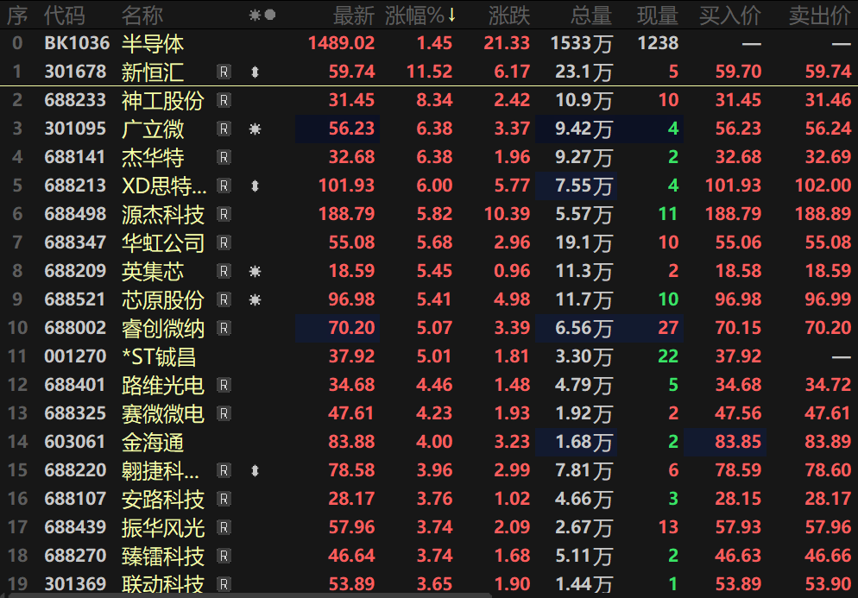The height and width of the screenshot is (598, 858).
Task: Open stock 新恒汇 by its name
Action: (153, 72)
